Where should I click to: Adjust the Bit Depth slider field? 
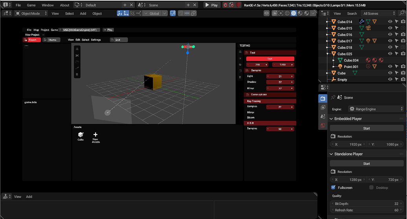pos(366,203)
